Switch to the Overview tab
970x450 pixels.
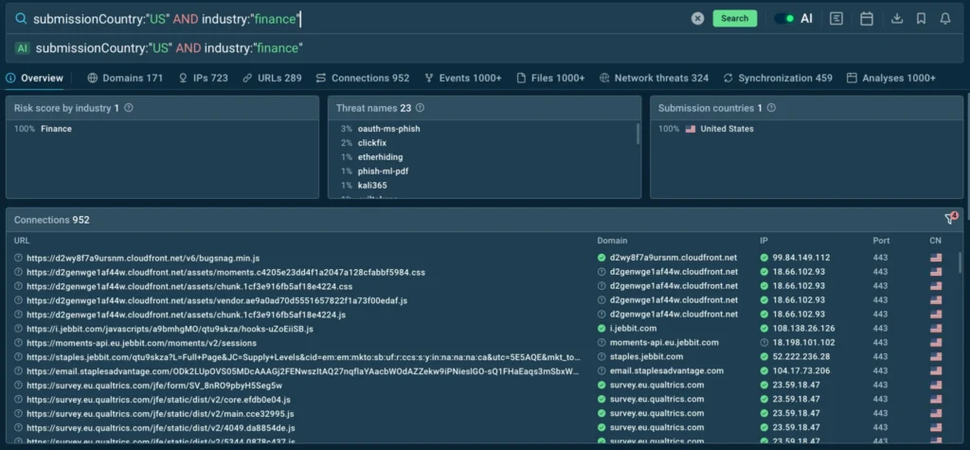(35, 78)
